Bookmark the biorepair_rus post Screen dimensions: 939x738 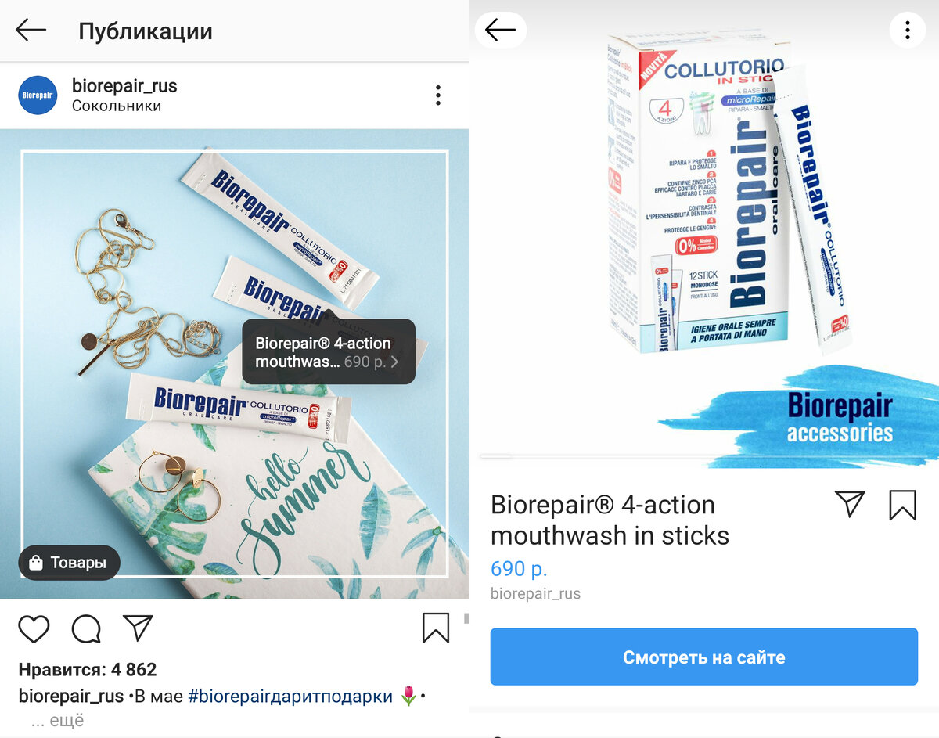(x=436, y=628)
